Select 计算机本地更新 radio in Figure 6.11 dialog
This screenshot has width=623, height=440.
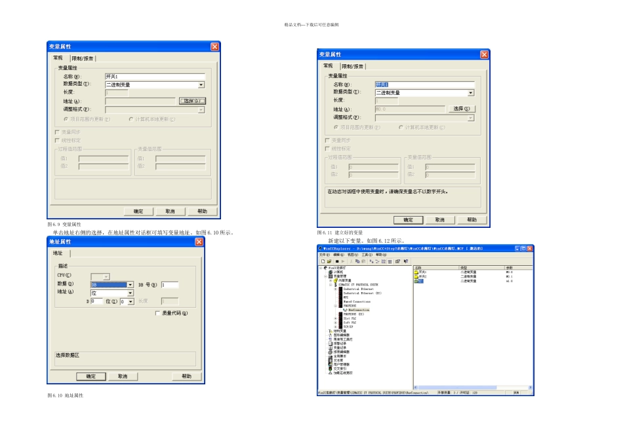click(x=401, y=128)
